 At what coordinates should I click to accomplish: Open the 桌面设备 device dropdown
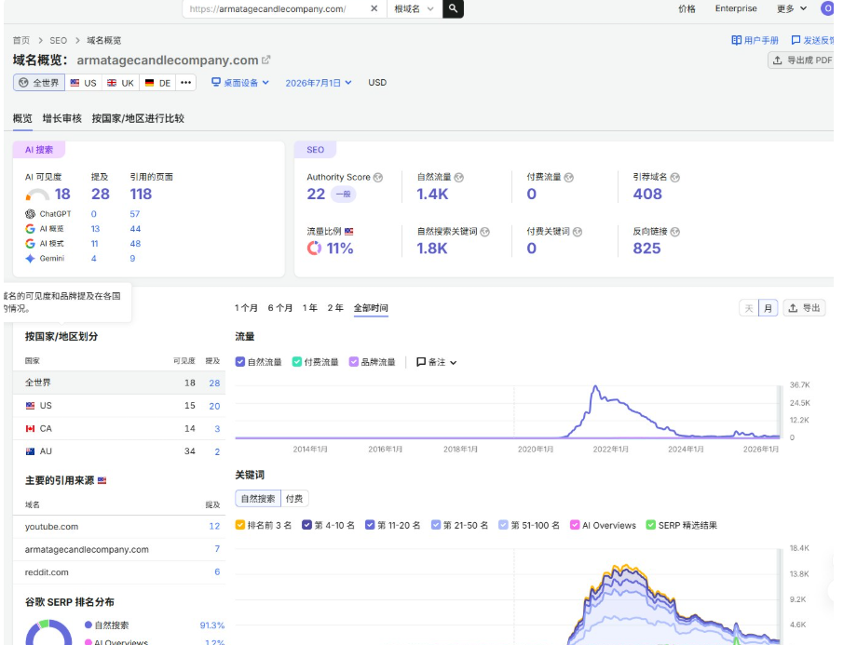click(x=240, y=83)
